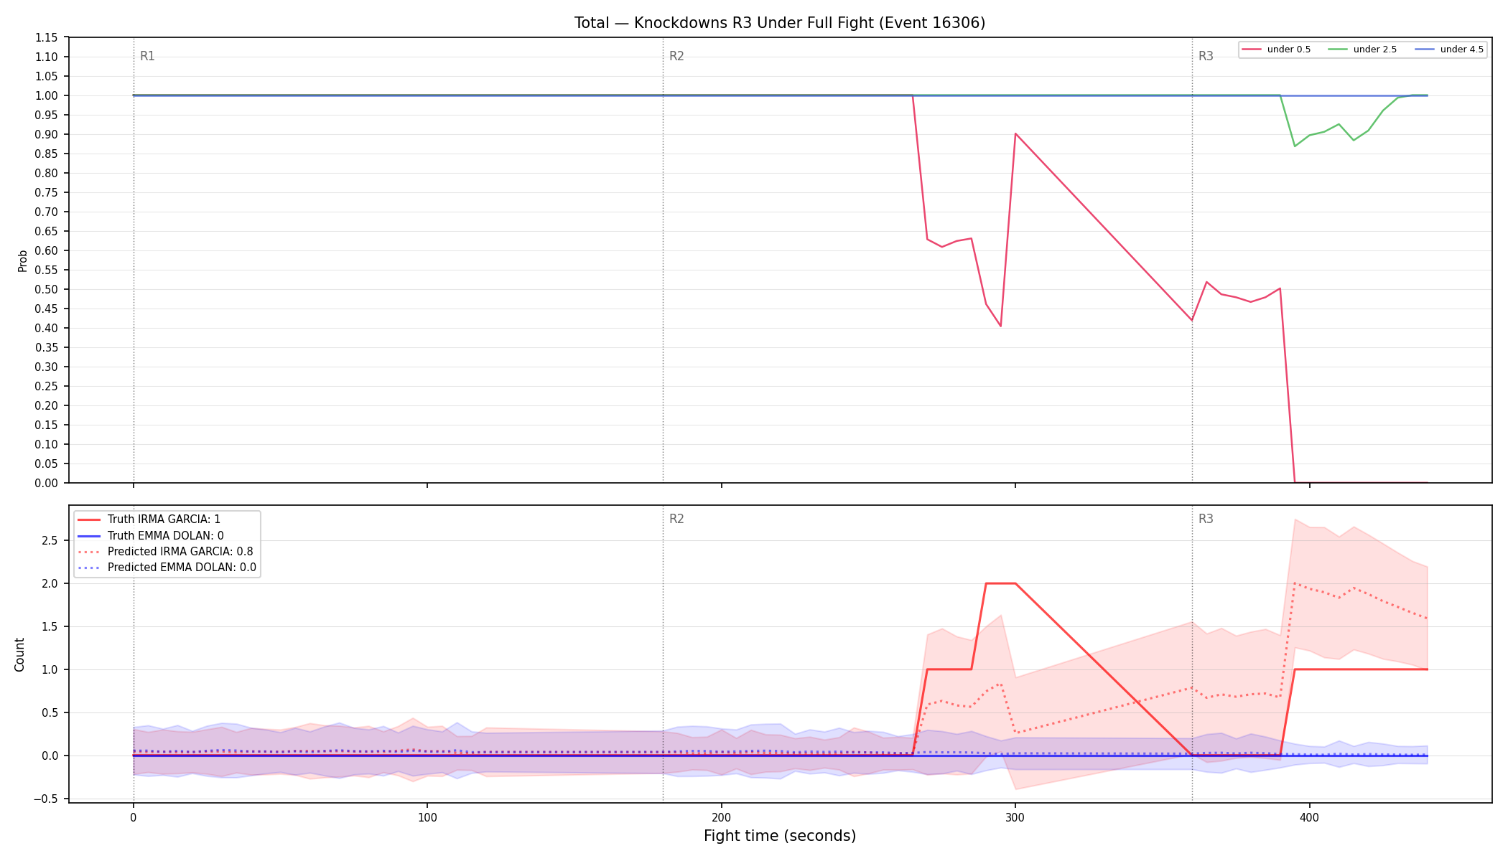Click the 0.15 tick on Prob axis
This screenshot has width=1508, height=861.
(x=46, y=425)
